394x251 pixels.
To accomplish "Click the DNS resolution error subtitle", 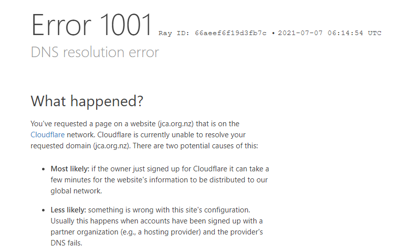I will 95,52.
